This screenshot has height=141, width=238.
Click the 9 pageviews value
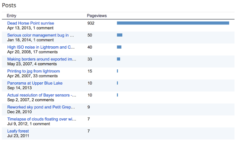coord(89,107)
